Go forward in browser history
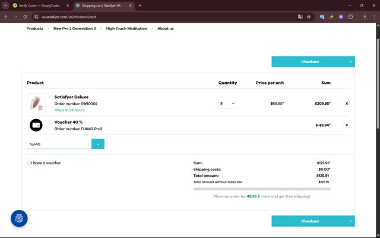Image resolution: width=380 pixels, height=238 pixels. click(15, 17)
